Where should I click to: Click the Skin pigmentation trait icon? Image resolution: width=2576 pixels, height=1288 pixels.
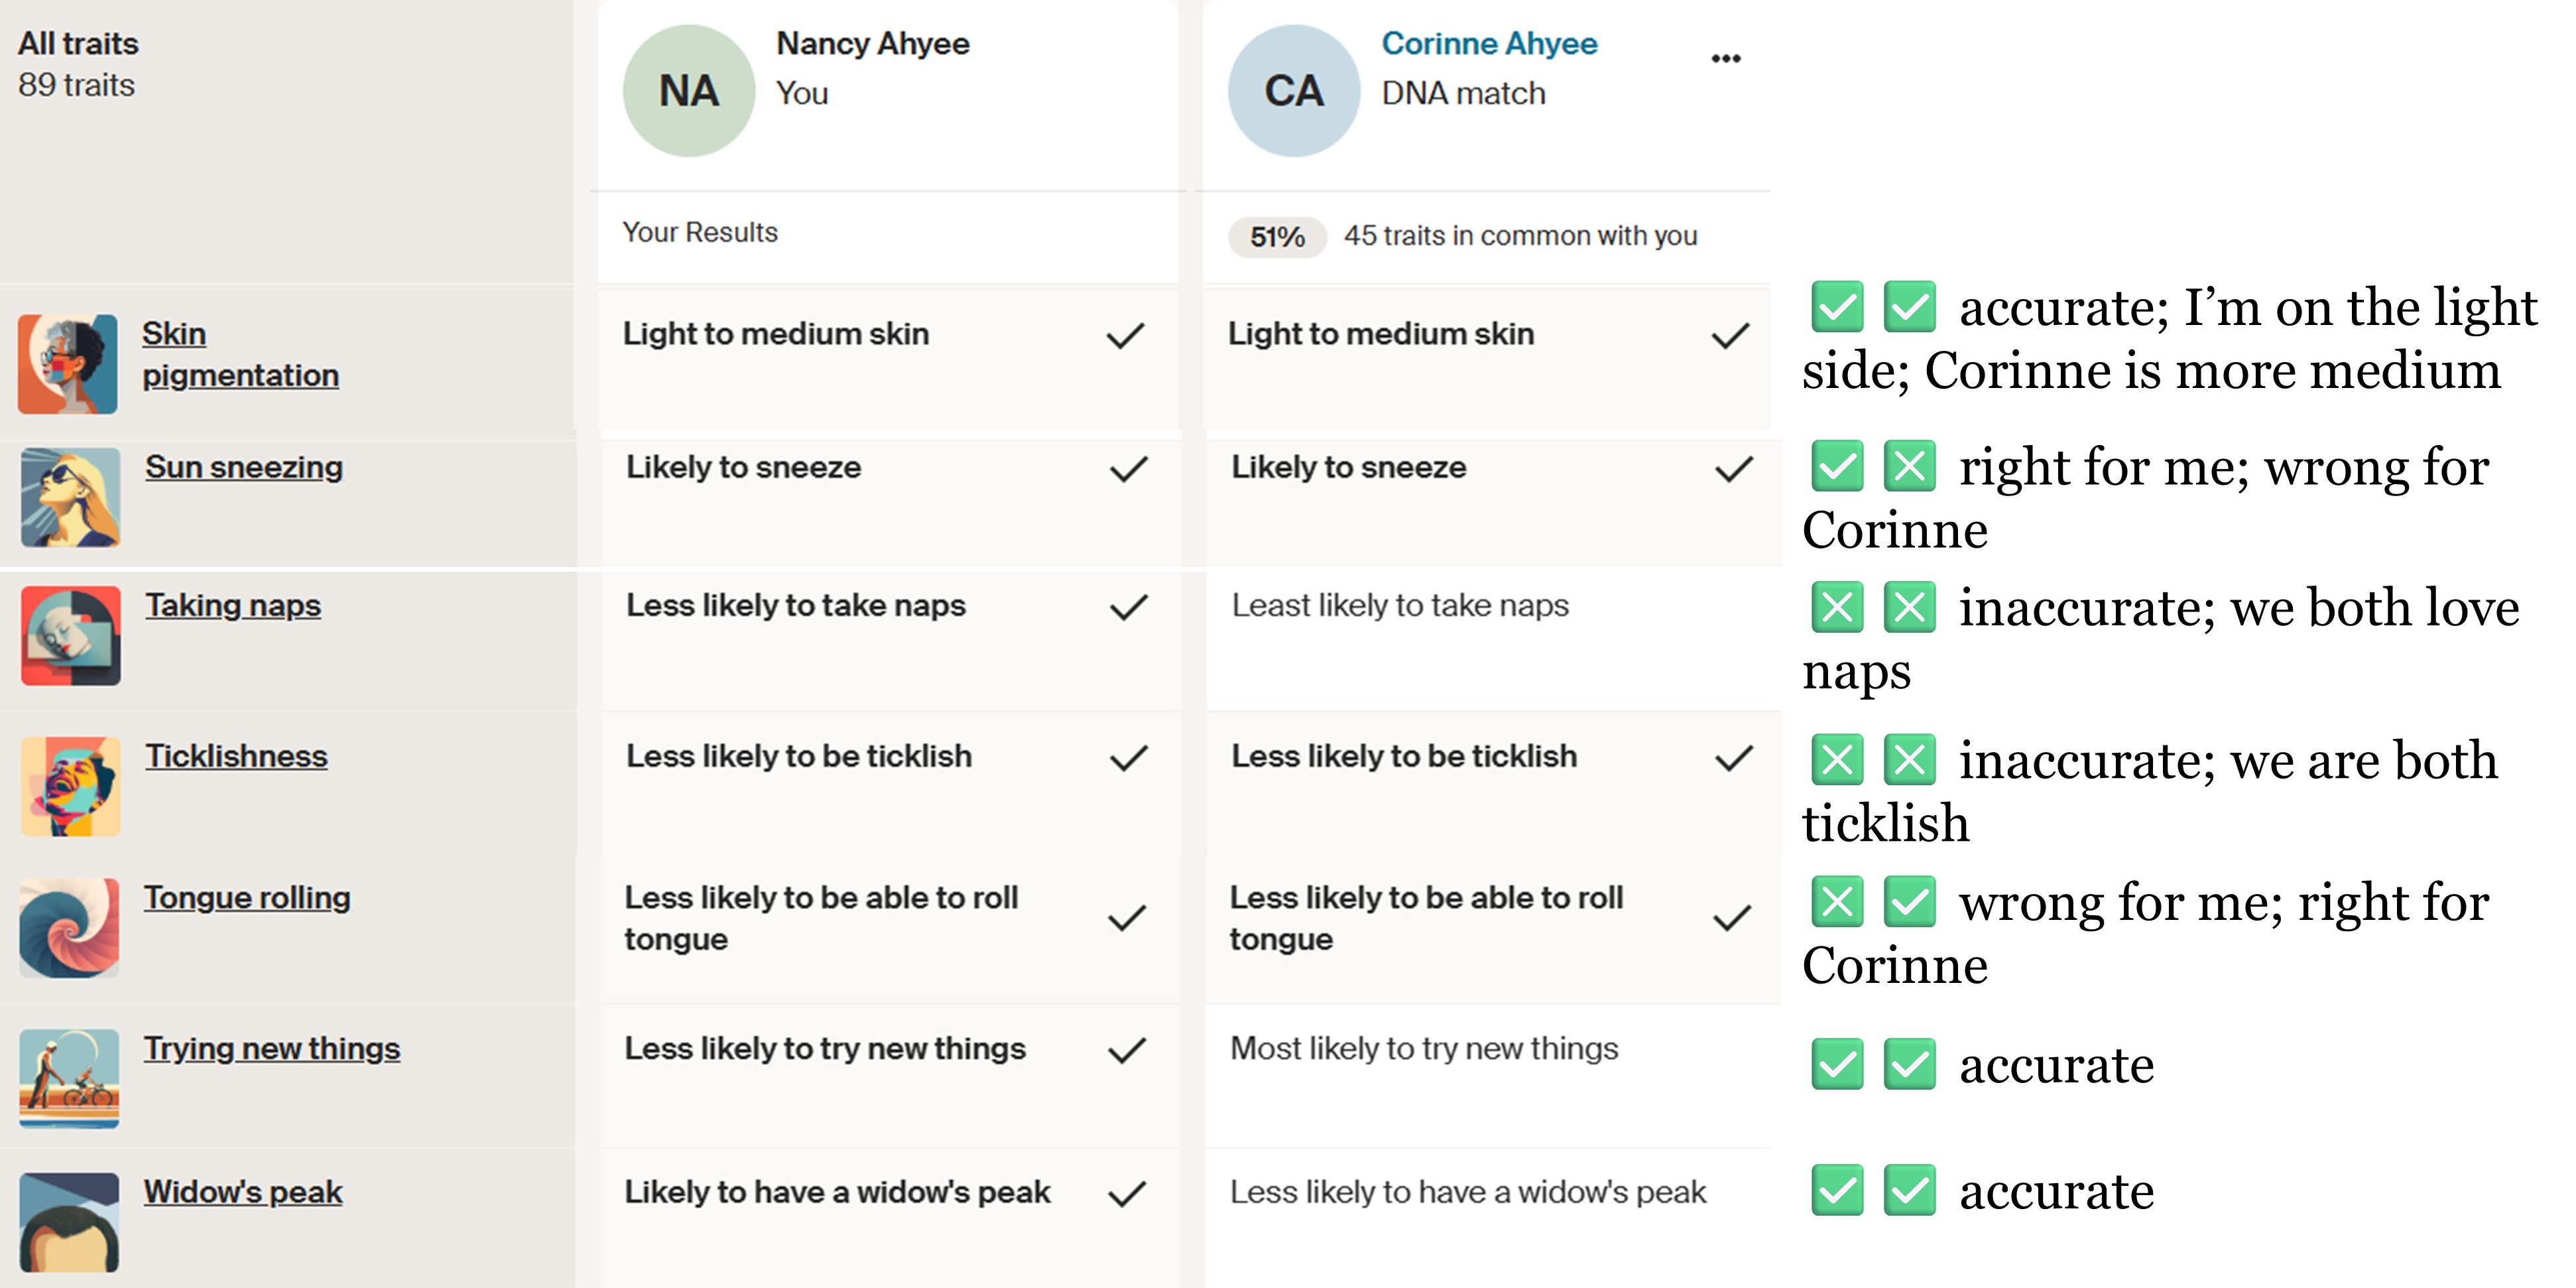click(67, 364)
